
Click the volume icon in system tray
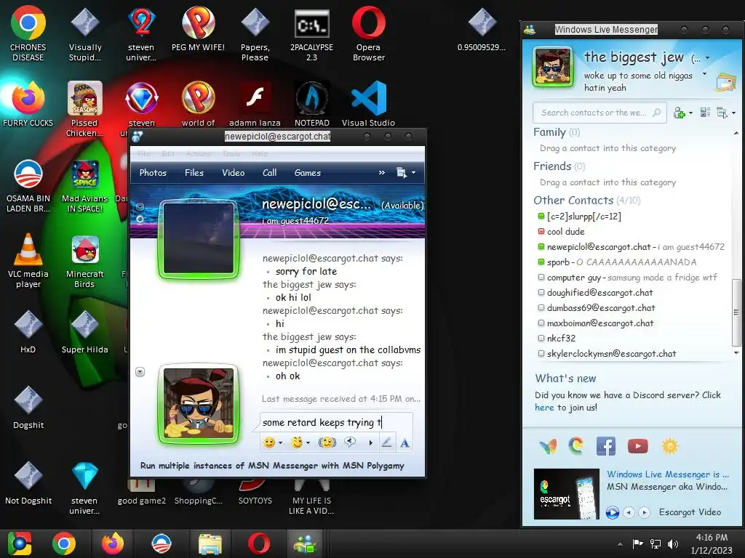tap(673, 544)
